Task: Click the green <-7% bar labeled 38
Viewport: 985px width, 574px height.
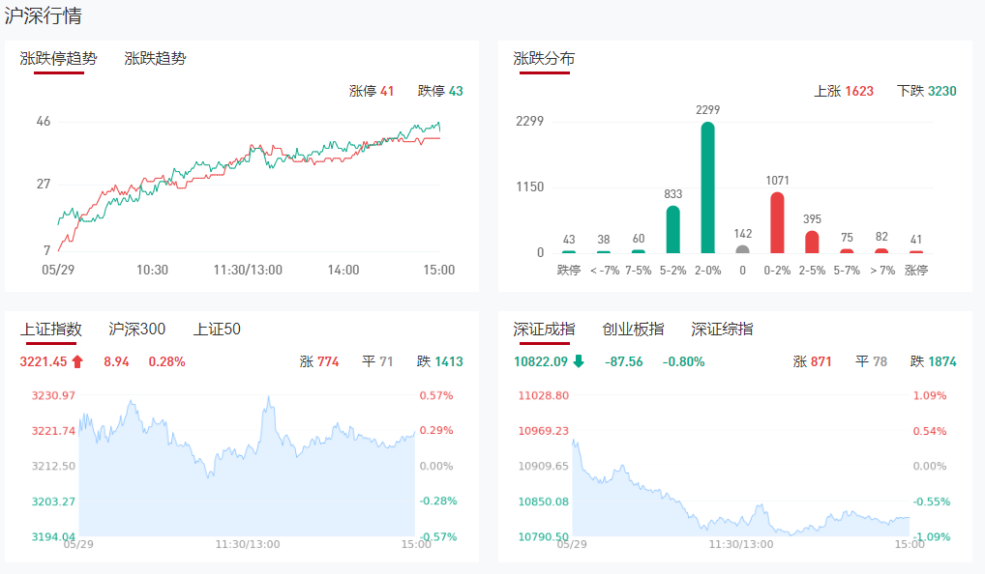Action: coord(604,252)
